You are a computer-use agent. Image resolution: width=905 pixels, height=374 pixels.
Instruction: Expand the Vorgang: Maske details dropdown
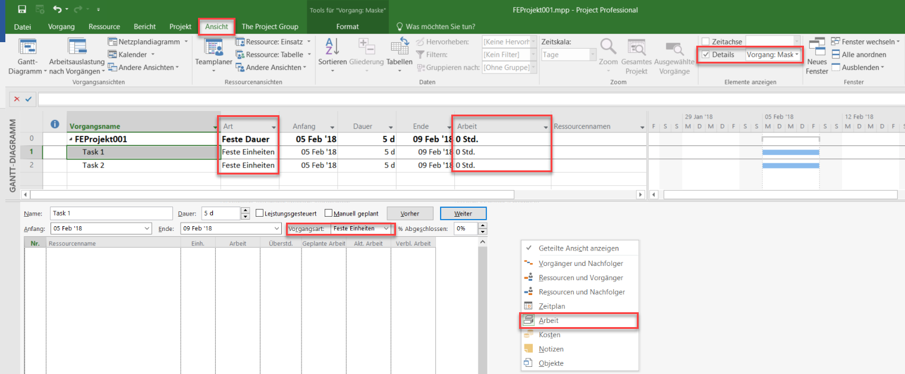(796, 55)
